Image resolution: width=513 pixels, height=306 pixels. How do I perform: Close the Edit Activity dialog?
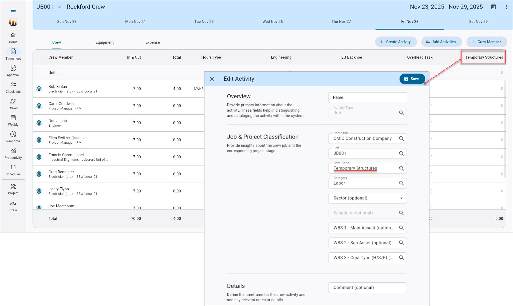pos(212,79)
